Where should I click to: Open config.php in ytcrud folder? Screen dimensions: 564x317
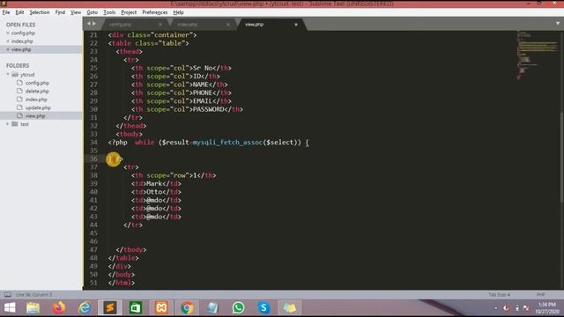coord(37,83)
